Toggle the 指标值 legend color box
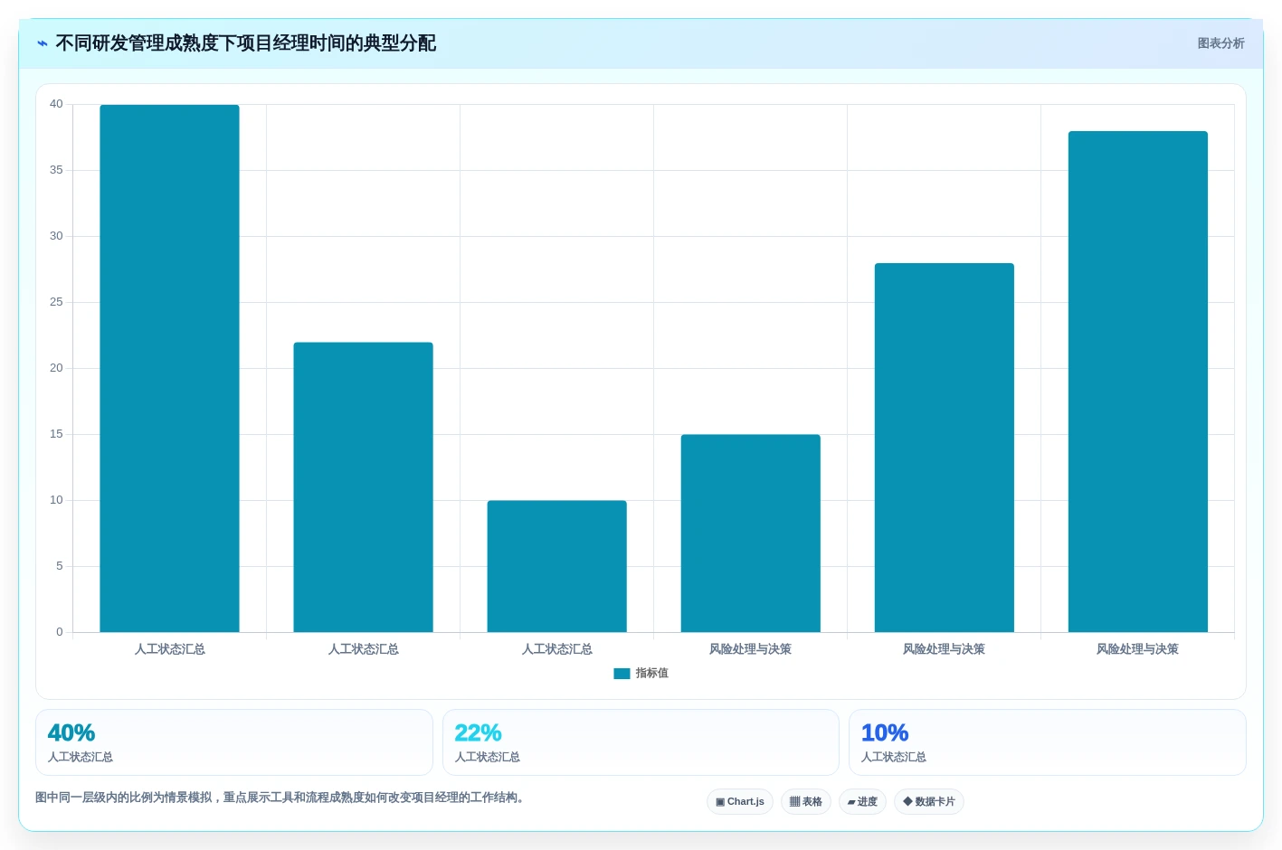1282x850 pixels. pos(622,674)
